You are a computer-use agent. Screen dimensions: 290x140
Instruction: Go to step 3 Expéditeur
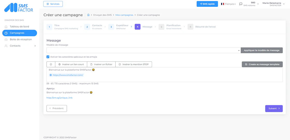[x=119, y=27]
